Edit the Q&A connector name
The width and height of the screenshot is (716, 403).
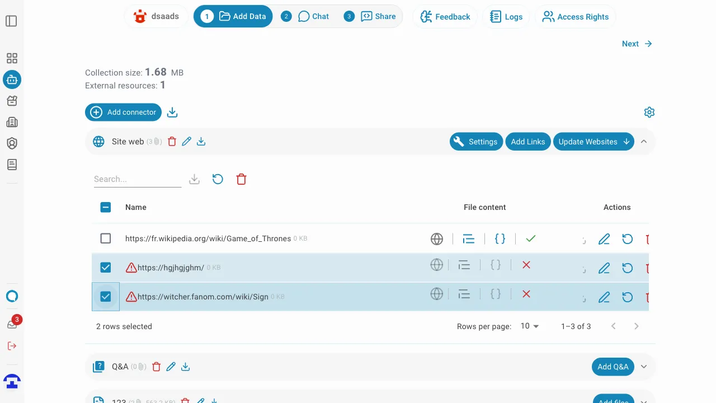click(171, 367)
